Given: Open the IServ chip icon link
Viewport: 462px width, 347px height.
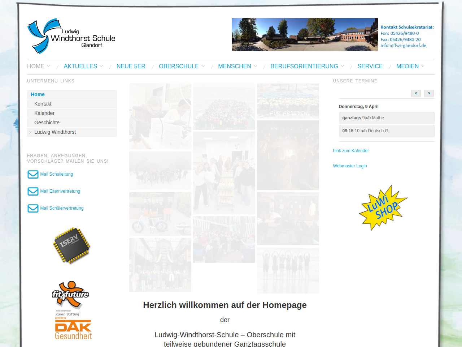Looking at the screenshot, I should click(71, 245).
